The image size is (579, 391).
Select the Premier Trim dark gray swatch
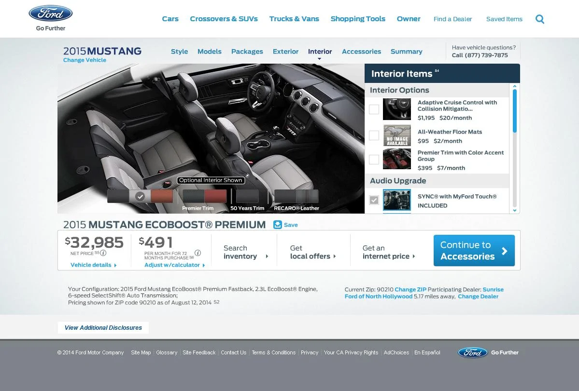click(x=194, y=196)
